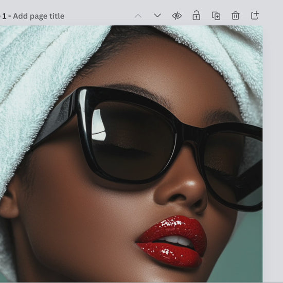Add a new page
The image size is (283, 283).
[255, 15]
